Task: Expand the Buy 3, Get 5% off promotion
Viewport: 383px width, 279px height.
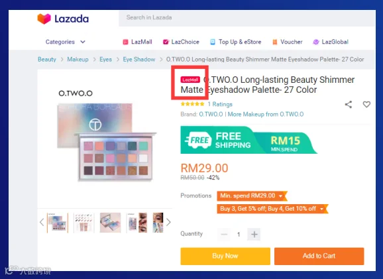Action: [x=272, y=209]
